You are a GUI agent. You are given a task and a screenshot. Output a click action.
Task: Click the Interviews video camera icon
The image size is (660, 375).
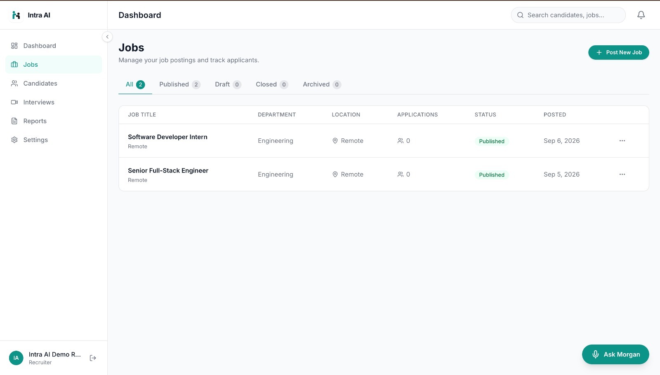14,102
